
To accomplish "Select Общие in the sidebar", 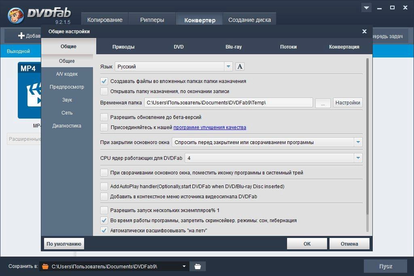I will (67, 61).
